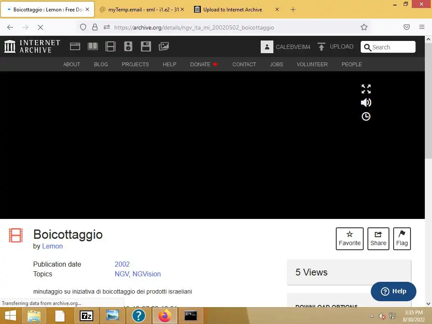Open the Firefox application menu
Image resolution: width=432 pixels, height=324 pixels.
422,27
